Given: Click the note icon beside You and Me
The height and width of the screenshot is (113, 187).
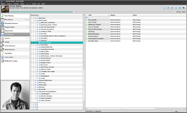Looking at the screenshot, I should coord(87,20).
